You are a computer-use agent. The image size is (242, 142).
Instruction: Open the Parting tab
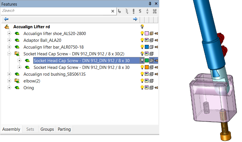click(x=64, y=129)
